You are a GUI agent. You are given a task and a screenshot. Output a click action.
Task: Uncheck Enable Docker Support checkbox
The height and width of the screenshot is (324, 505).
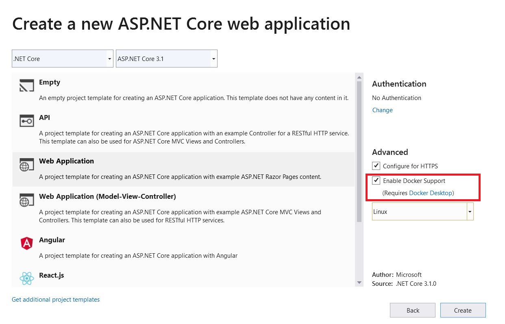coord(376,180)
